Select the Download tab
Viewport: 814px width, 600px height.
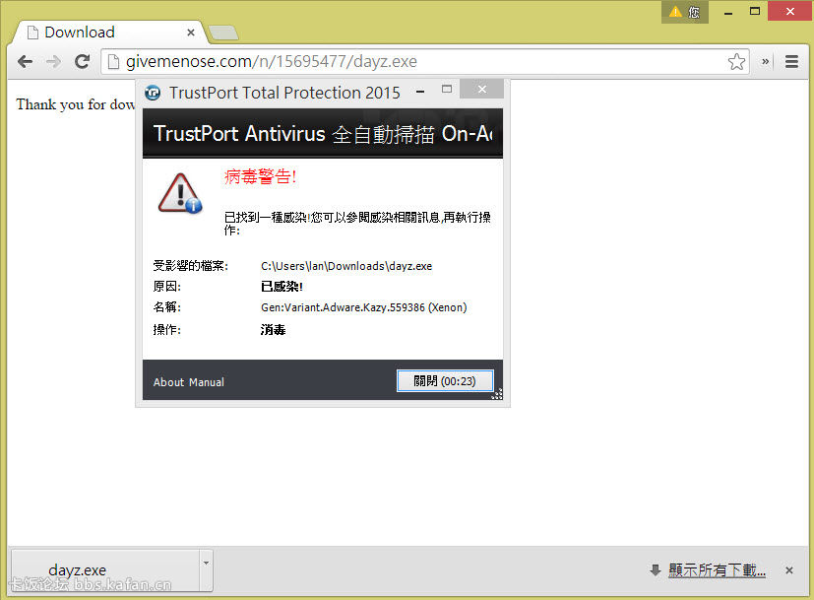tap(109, 33)
